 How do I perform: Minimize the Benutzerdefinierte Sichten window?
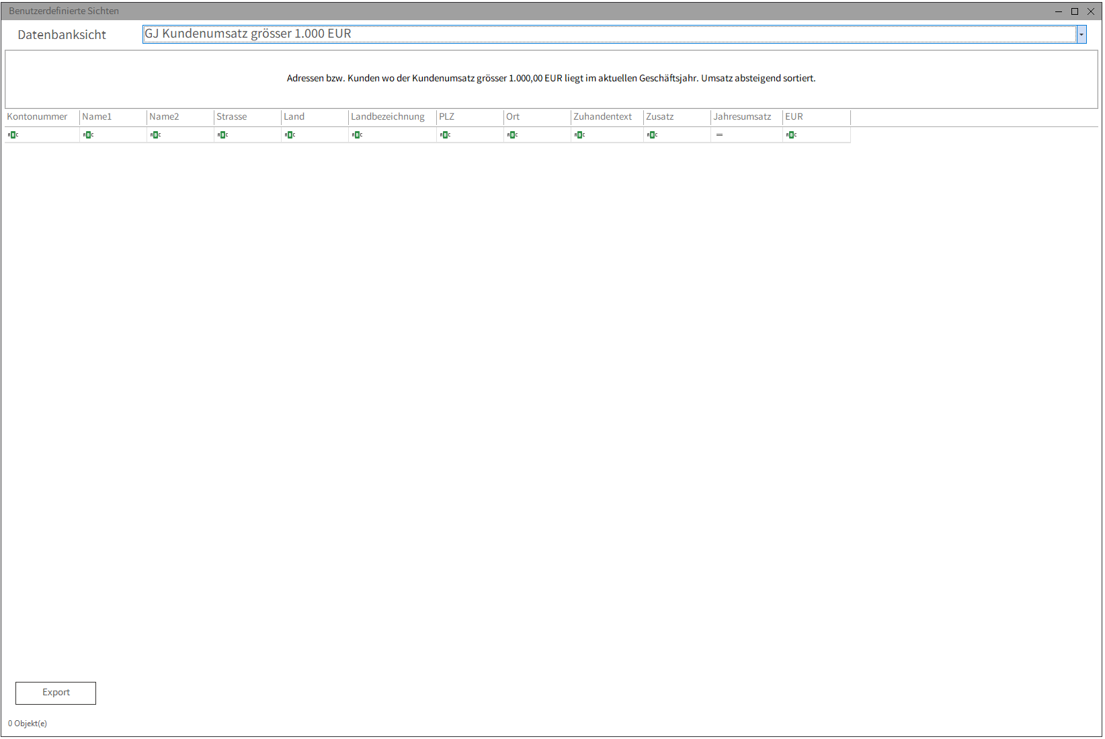pos(1059,11)
